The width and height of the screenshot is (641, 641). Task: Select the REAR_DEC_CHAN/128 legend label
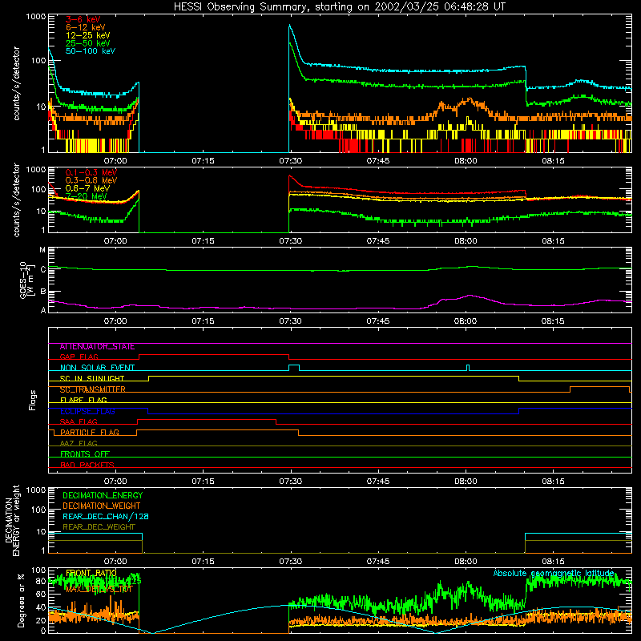pos(106,517)
